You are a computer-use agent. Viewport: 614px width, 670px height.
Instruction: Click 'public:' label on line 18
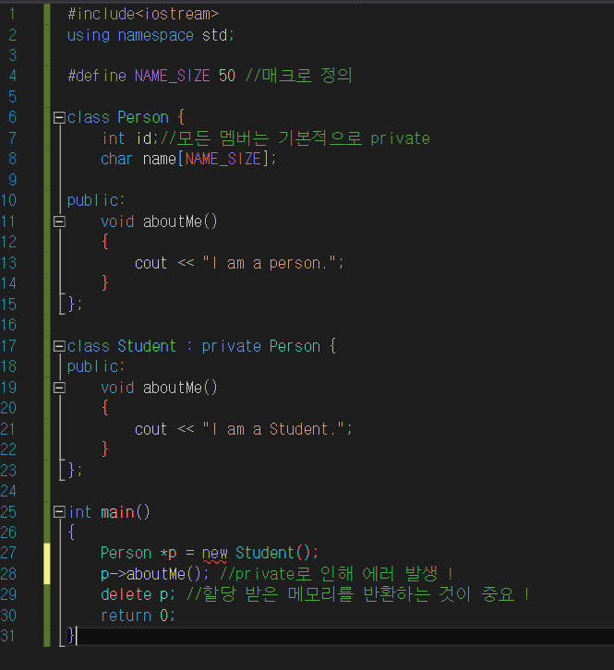tap(96, 366)
